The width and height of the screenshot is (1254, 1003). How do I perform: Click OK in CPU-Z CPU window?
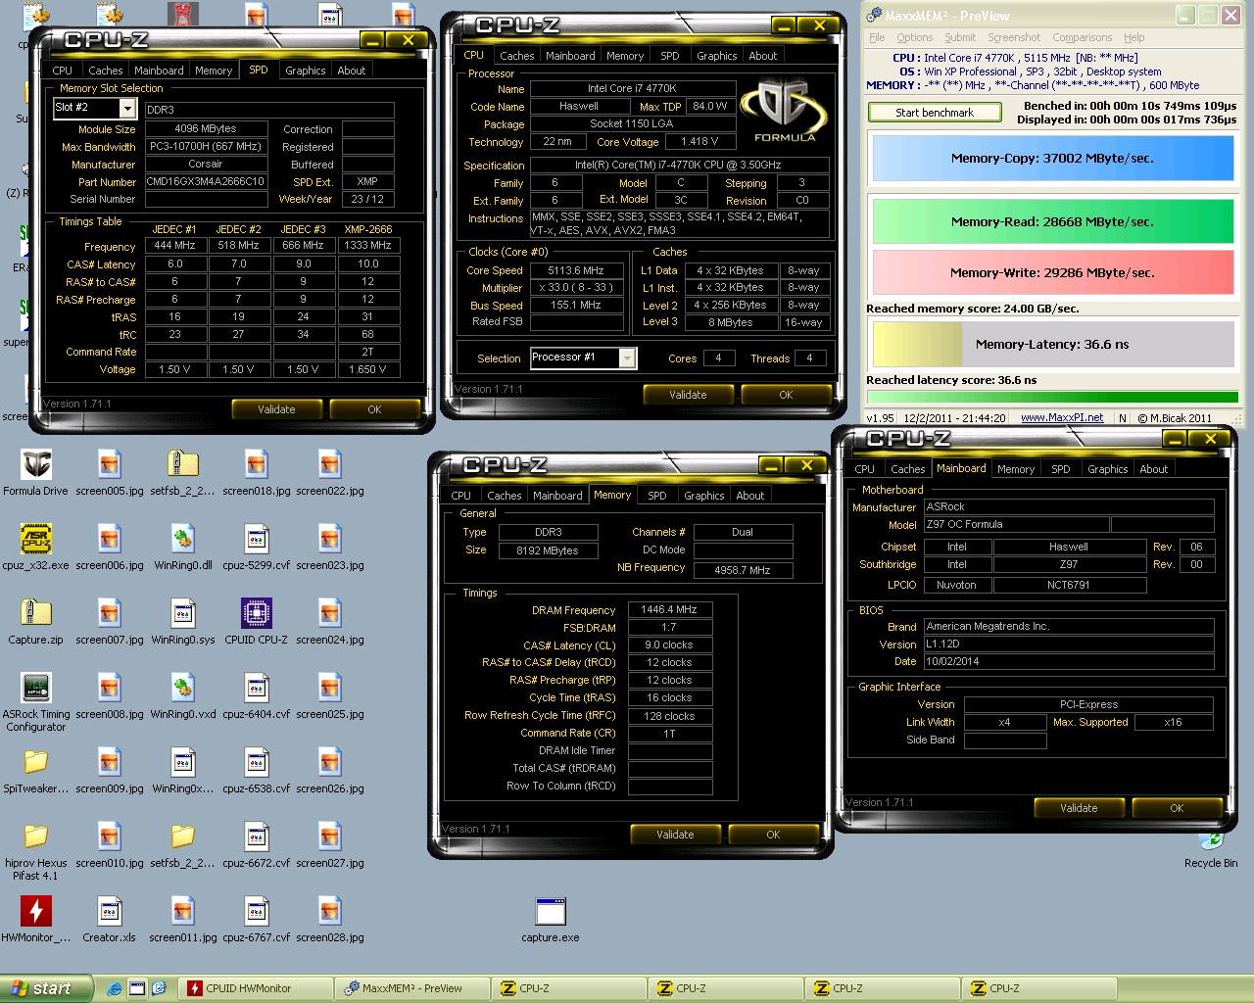tap(786, 395)
